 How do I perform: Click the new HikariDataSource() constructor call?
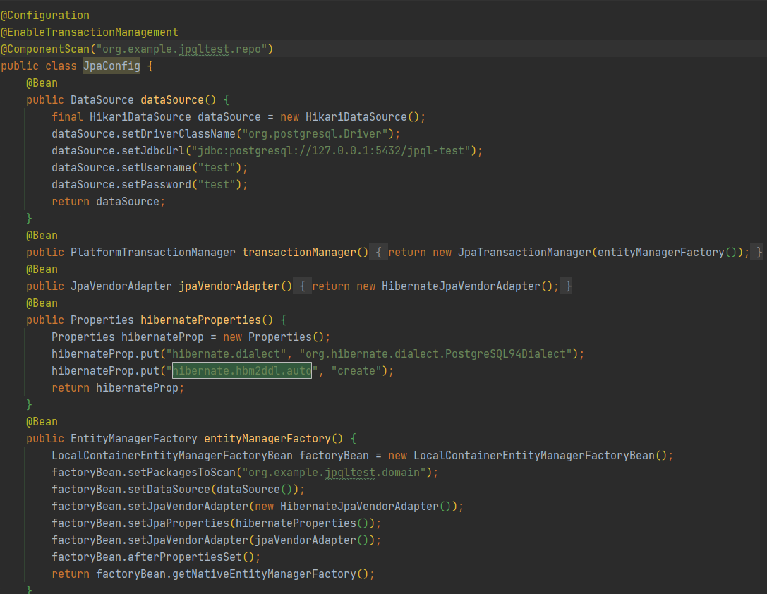350,117
